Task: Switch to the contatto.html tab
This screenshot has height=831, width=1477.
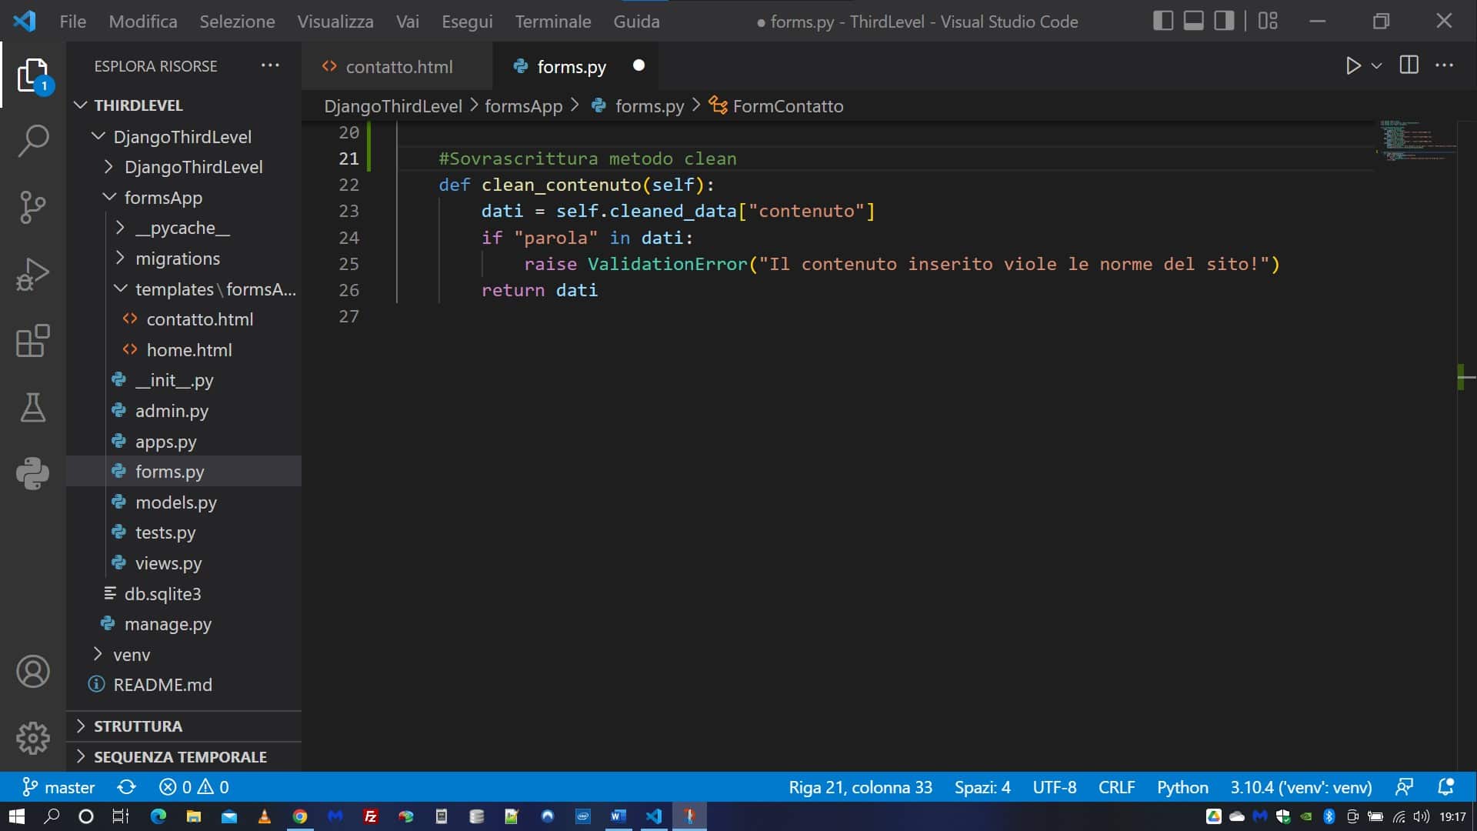Action: pos(397,67)
